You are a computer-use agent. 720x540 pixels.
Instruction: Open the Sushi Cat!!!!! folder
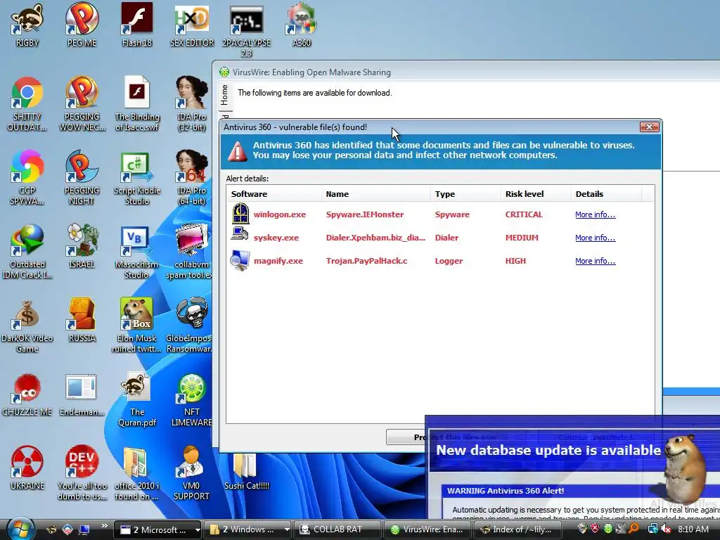247,472
